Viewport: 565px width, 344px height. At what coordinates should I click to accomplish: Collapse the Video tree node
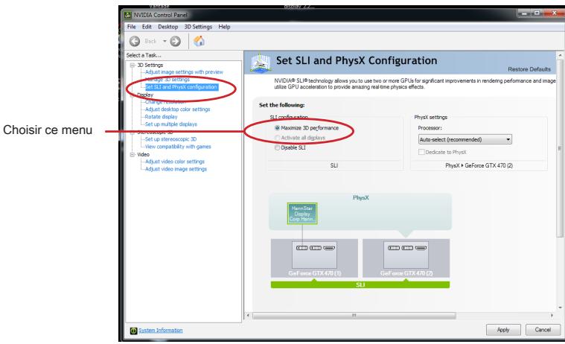click(133, 154)
